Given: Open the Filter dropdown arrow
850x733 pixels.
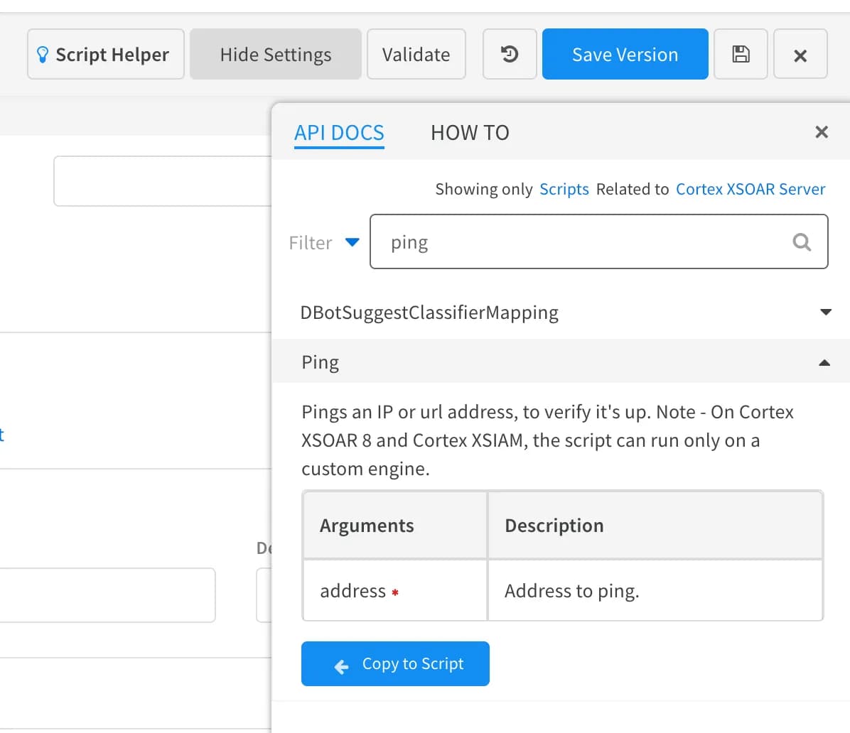Looking at the screenshot, I should click(353, 241).
